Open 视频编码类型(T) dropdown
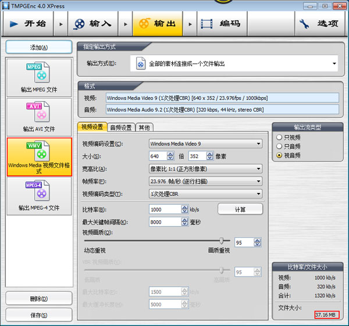This screenshot has height=326, width=349. click(205, 194)
